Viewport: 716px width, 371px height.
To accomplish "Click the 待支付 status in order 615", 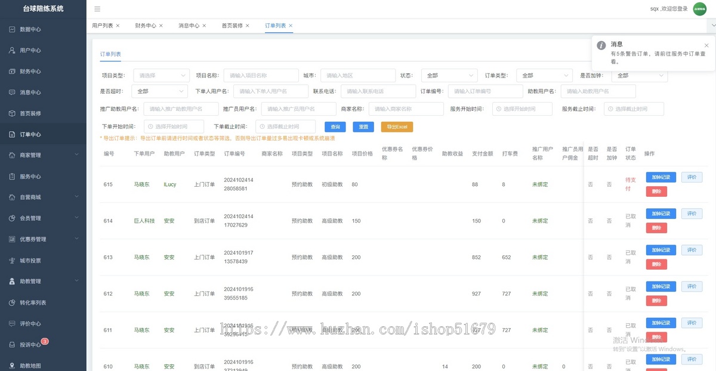I will [x=631, y=184].
